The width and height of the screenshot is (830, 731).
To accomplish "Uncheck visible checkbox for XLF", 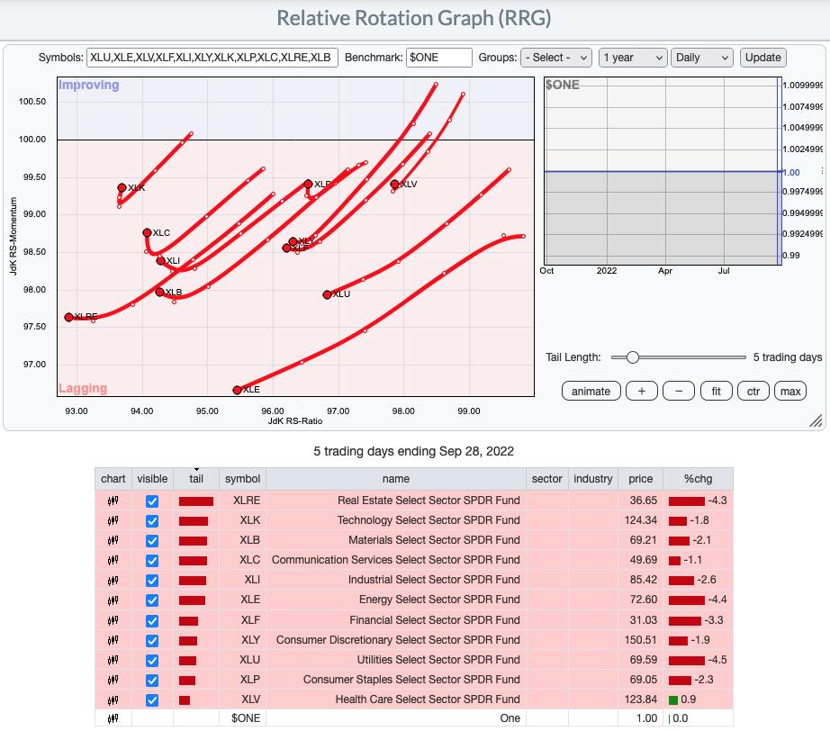I will (152, 620).
